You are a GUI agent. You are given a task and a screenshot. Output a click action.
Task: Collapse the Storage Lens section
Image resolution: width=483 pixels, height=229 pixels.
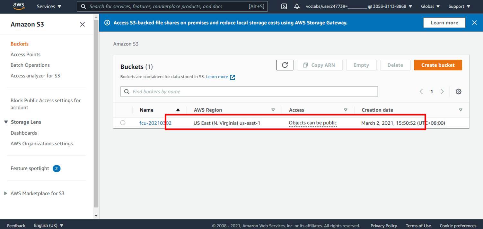click(6, 122)
